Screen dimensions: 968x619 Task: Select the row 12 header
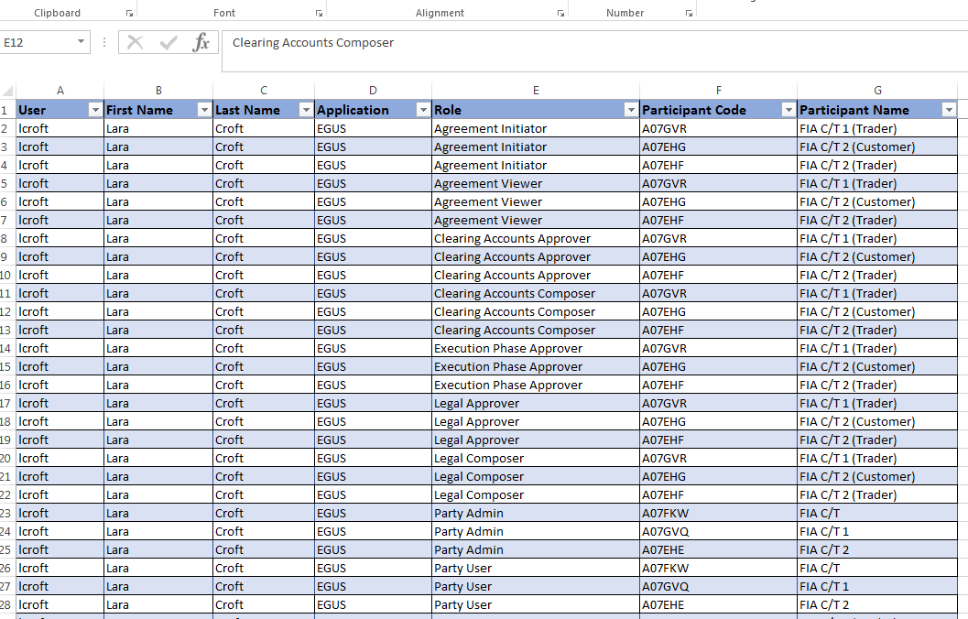tap(6, 311)
